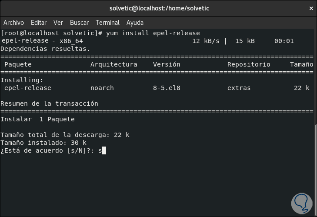The height and width of the screenshot is (217, 317).
Task: Open the Ver menu
Action: (x=58, y=23)
